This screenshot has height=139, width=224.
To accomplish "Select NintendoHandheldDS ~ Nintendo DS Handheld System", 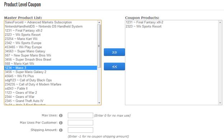I will [x=51, y=27].
